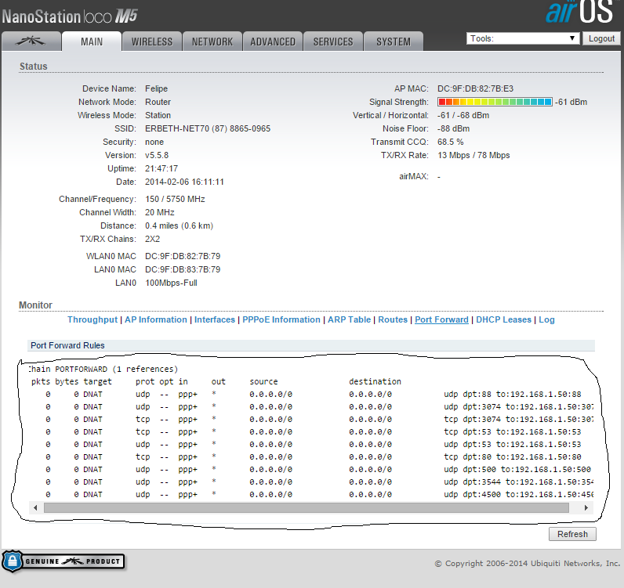This screenshot has width=624, height=588.
Task: Go to the ADVANCED tab
Action: (273, 41)
